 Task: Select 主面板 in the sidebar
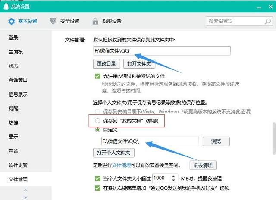point(16,52)
